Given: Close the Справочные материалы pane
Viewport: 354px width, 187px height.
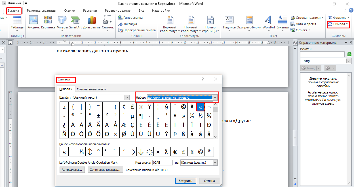Looking at the screenshot, I should [351, 43].
